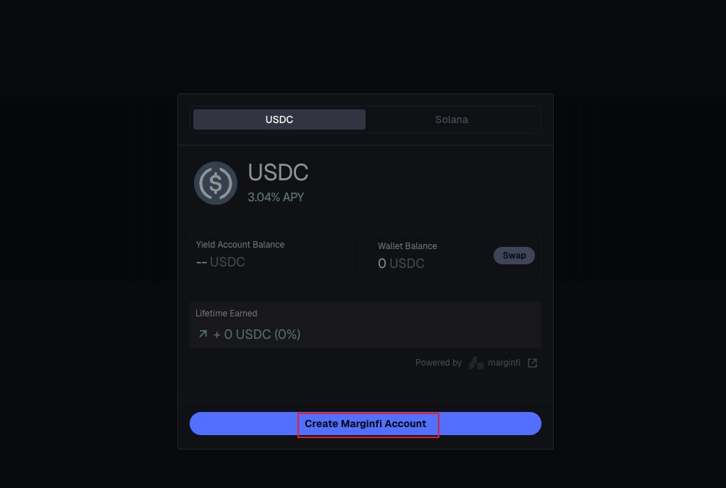
Task: Click the 3.04% APY rate text
Action: [x=276, y=197]
